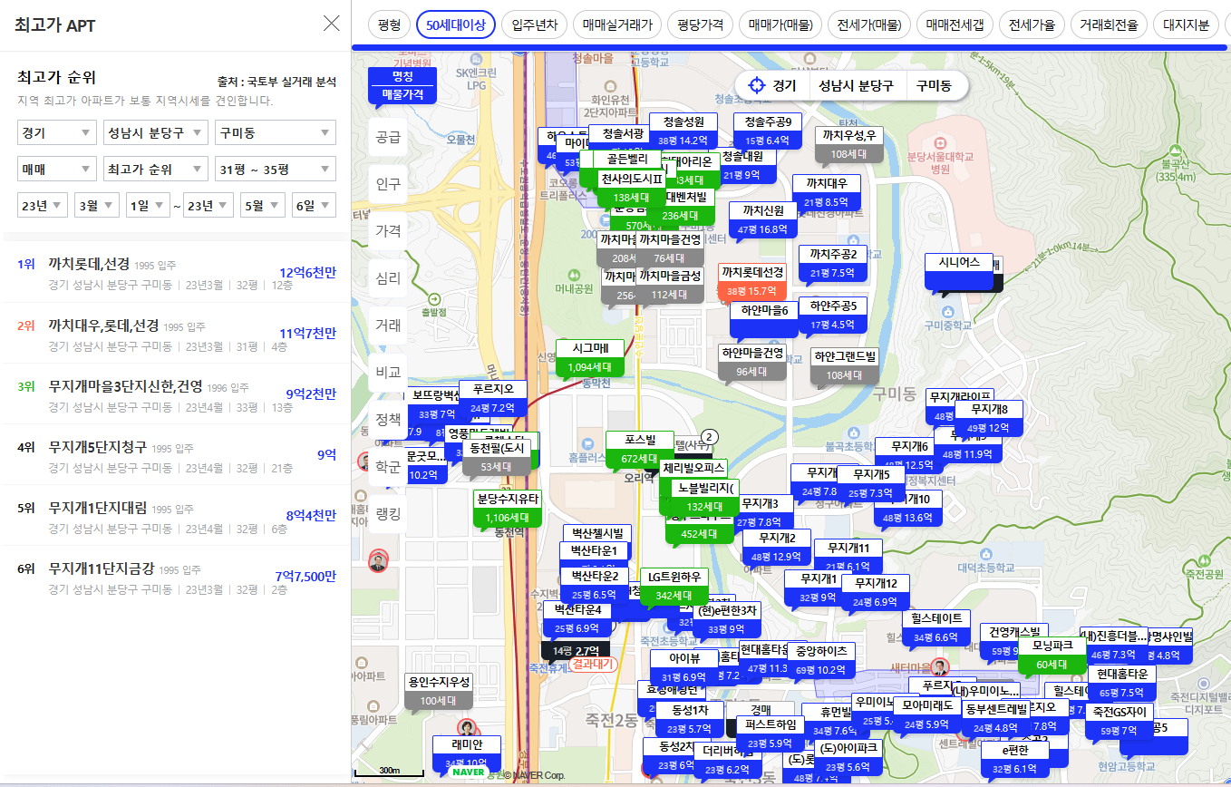The image size is (1231, 787).
Task: Toggle the 거래회전율 filter chip
Action: tap(1110, 24)
